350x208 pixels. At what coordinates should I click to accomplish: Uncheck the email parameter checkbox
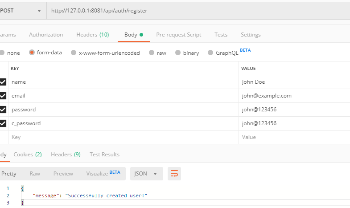pyautogui.click(x=3, y=96)
